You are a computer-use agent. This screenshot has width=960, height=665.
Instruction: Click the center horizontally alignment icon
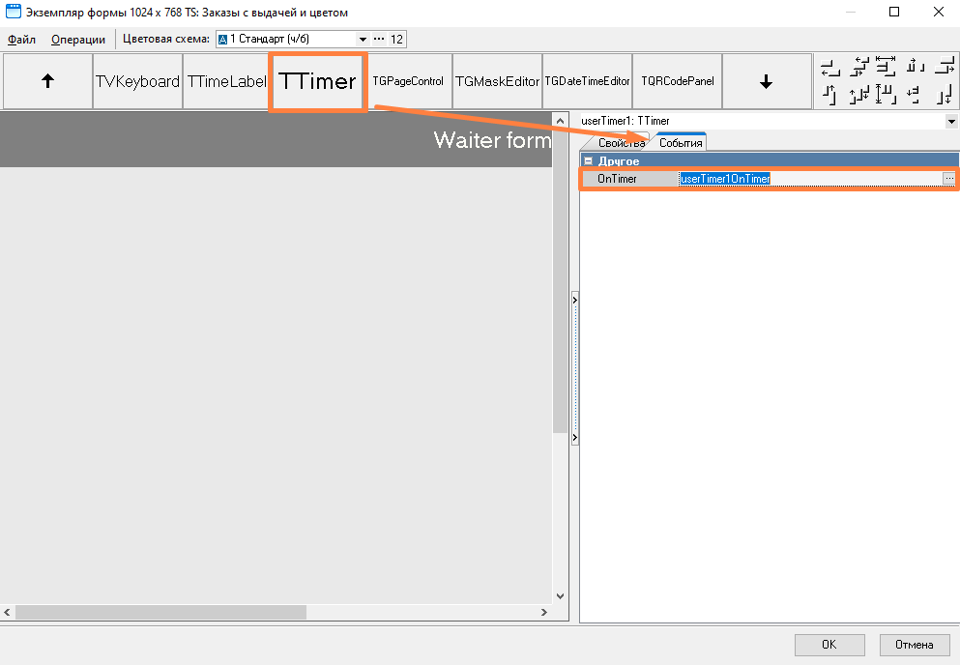tap(858, 68)
